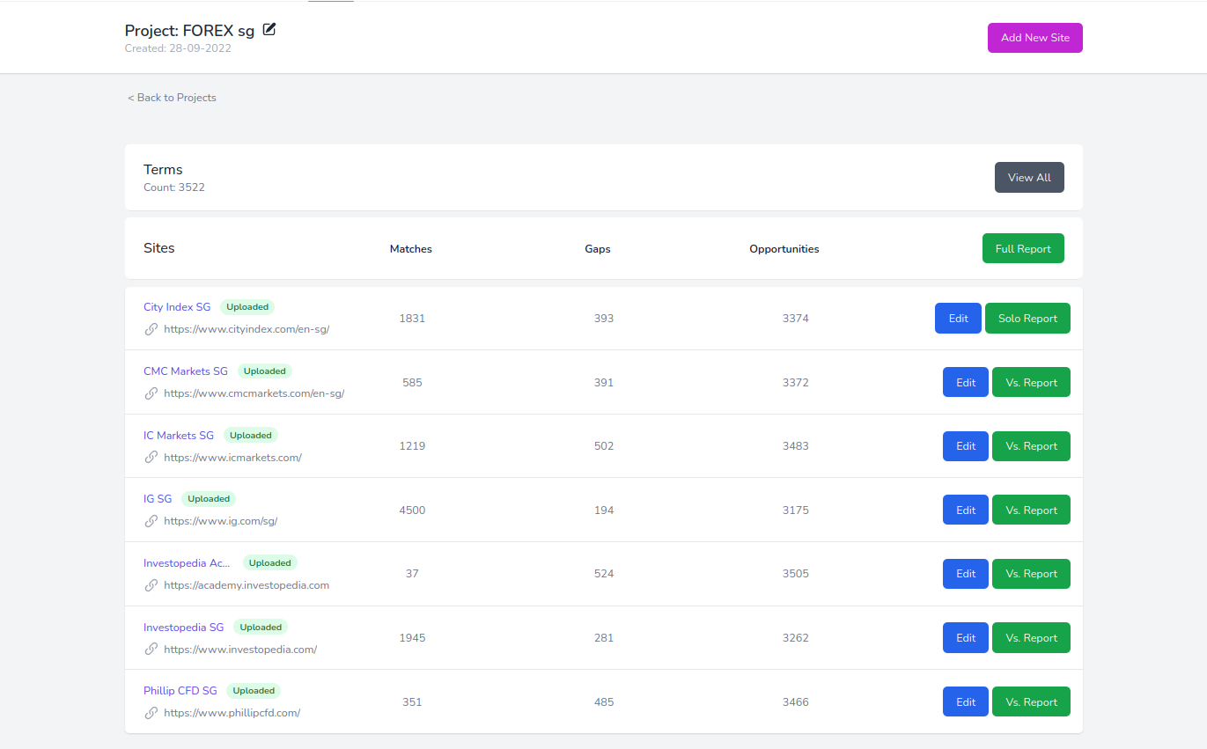Edit the IC Markets SG site

coord(966,446)
